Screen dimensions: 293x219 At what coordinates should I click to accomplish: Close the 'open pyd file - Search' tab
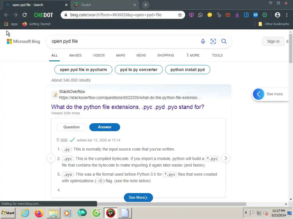click(66, 5)
